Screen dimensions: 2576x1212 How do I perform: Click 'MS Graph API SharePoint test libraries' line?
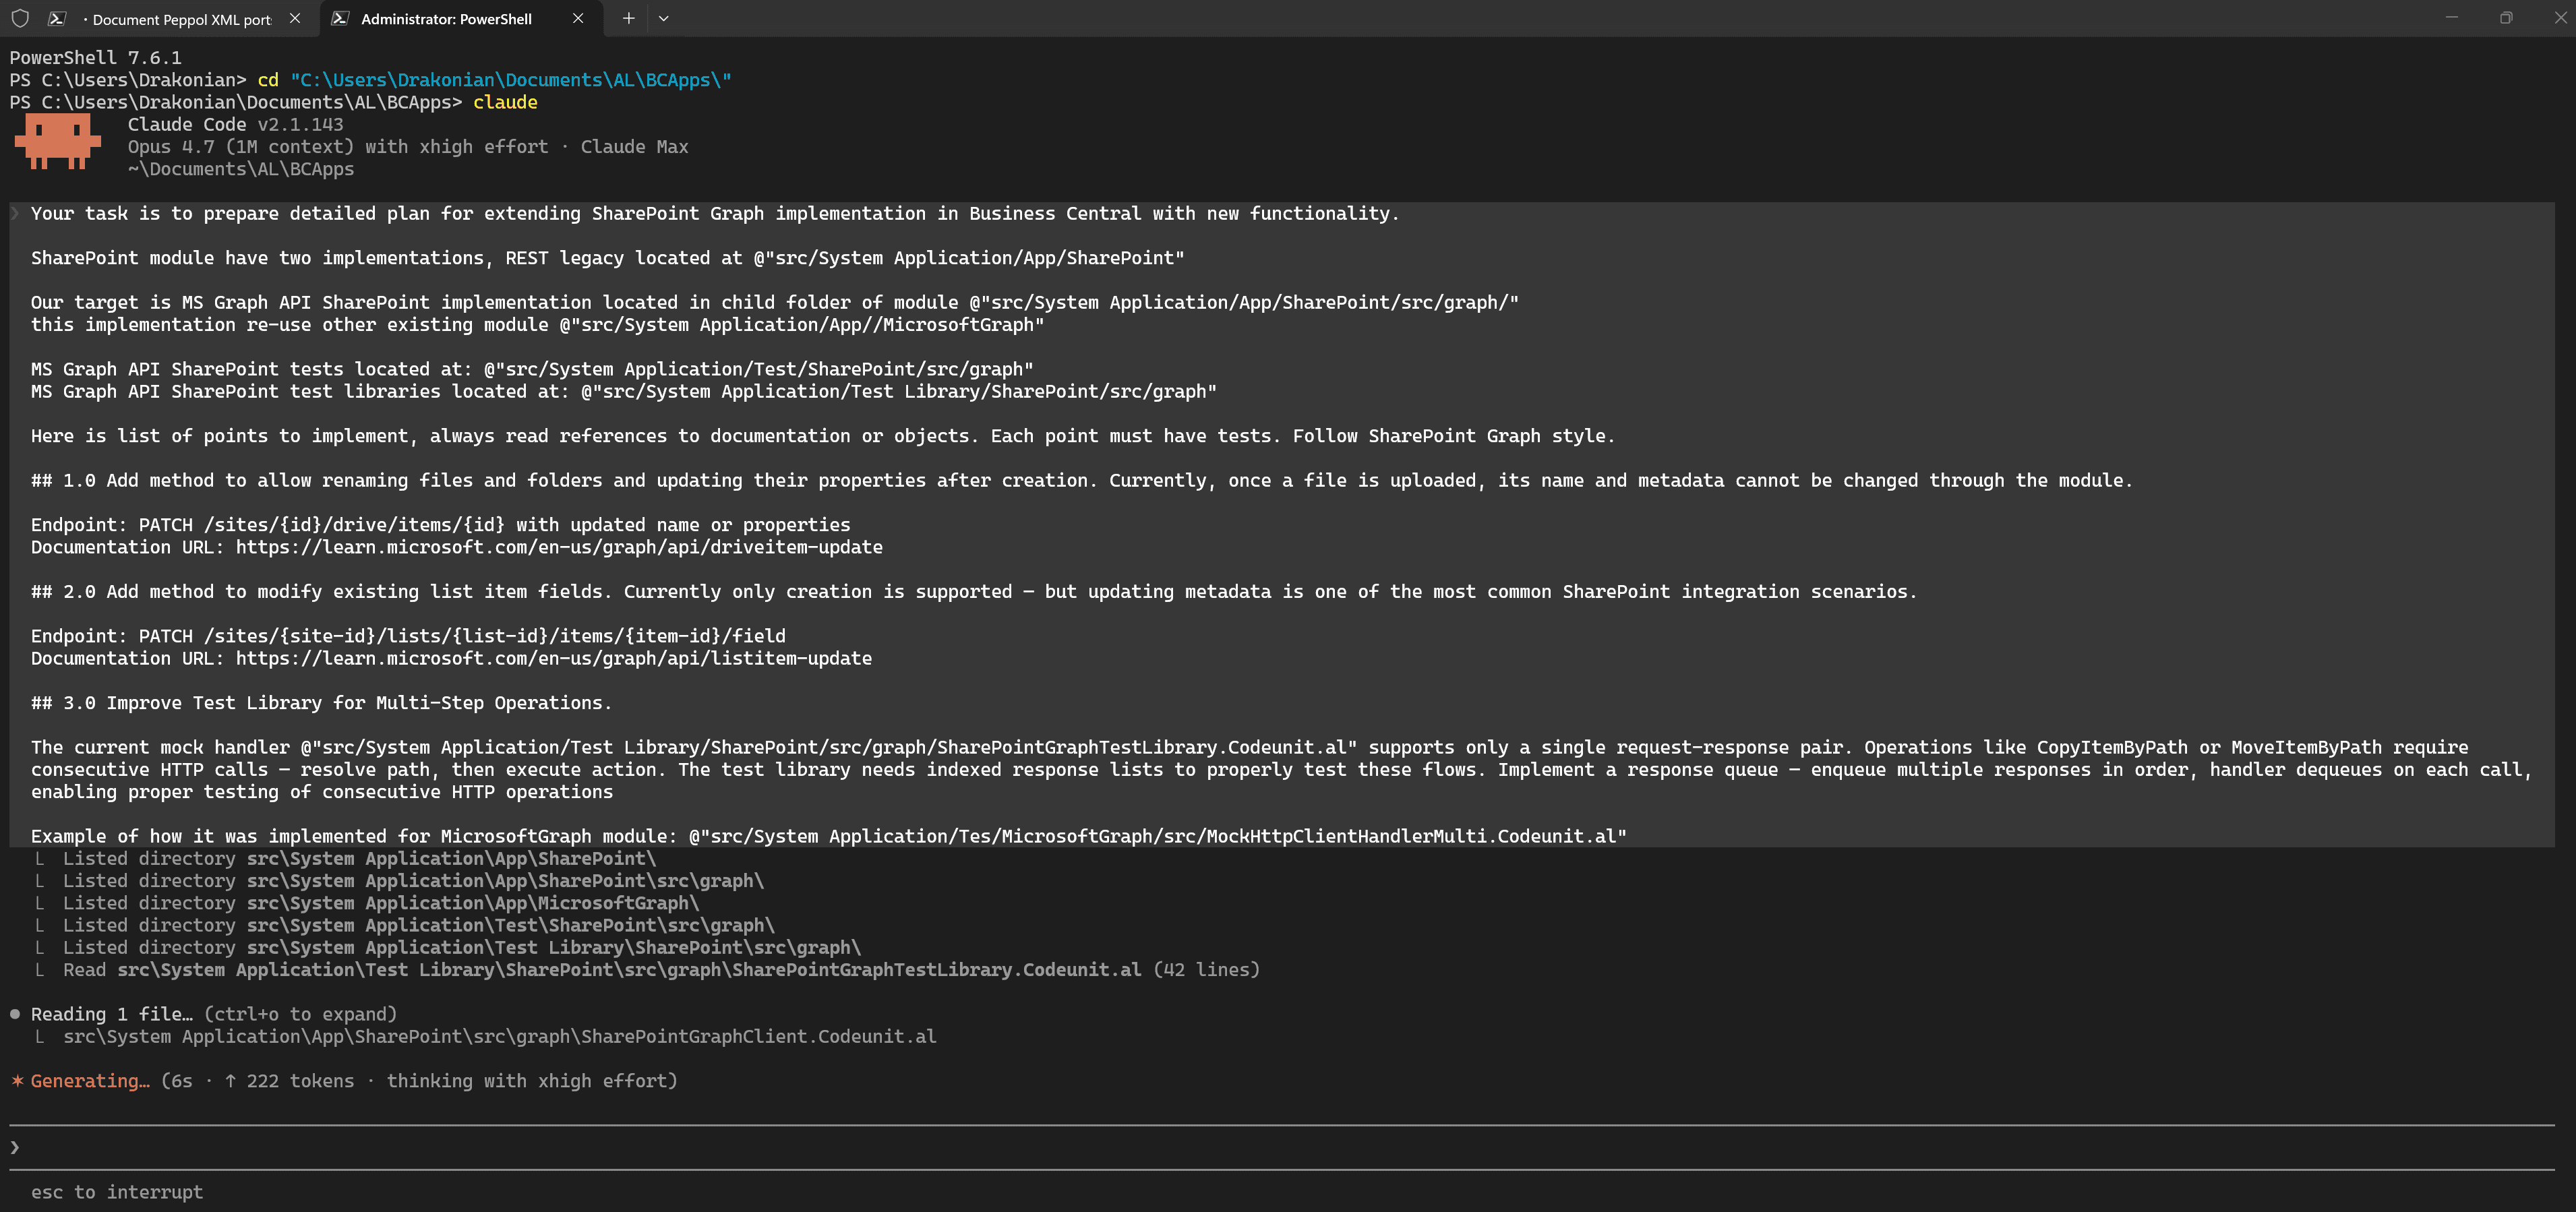(x=624, y=392)
